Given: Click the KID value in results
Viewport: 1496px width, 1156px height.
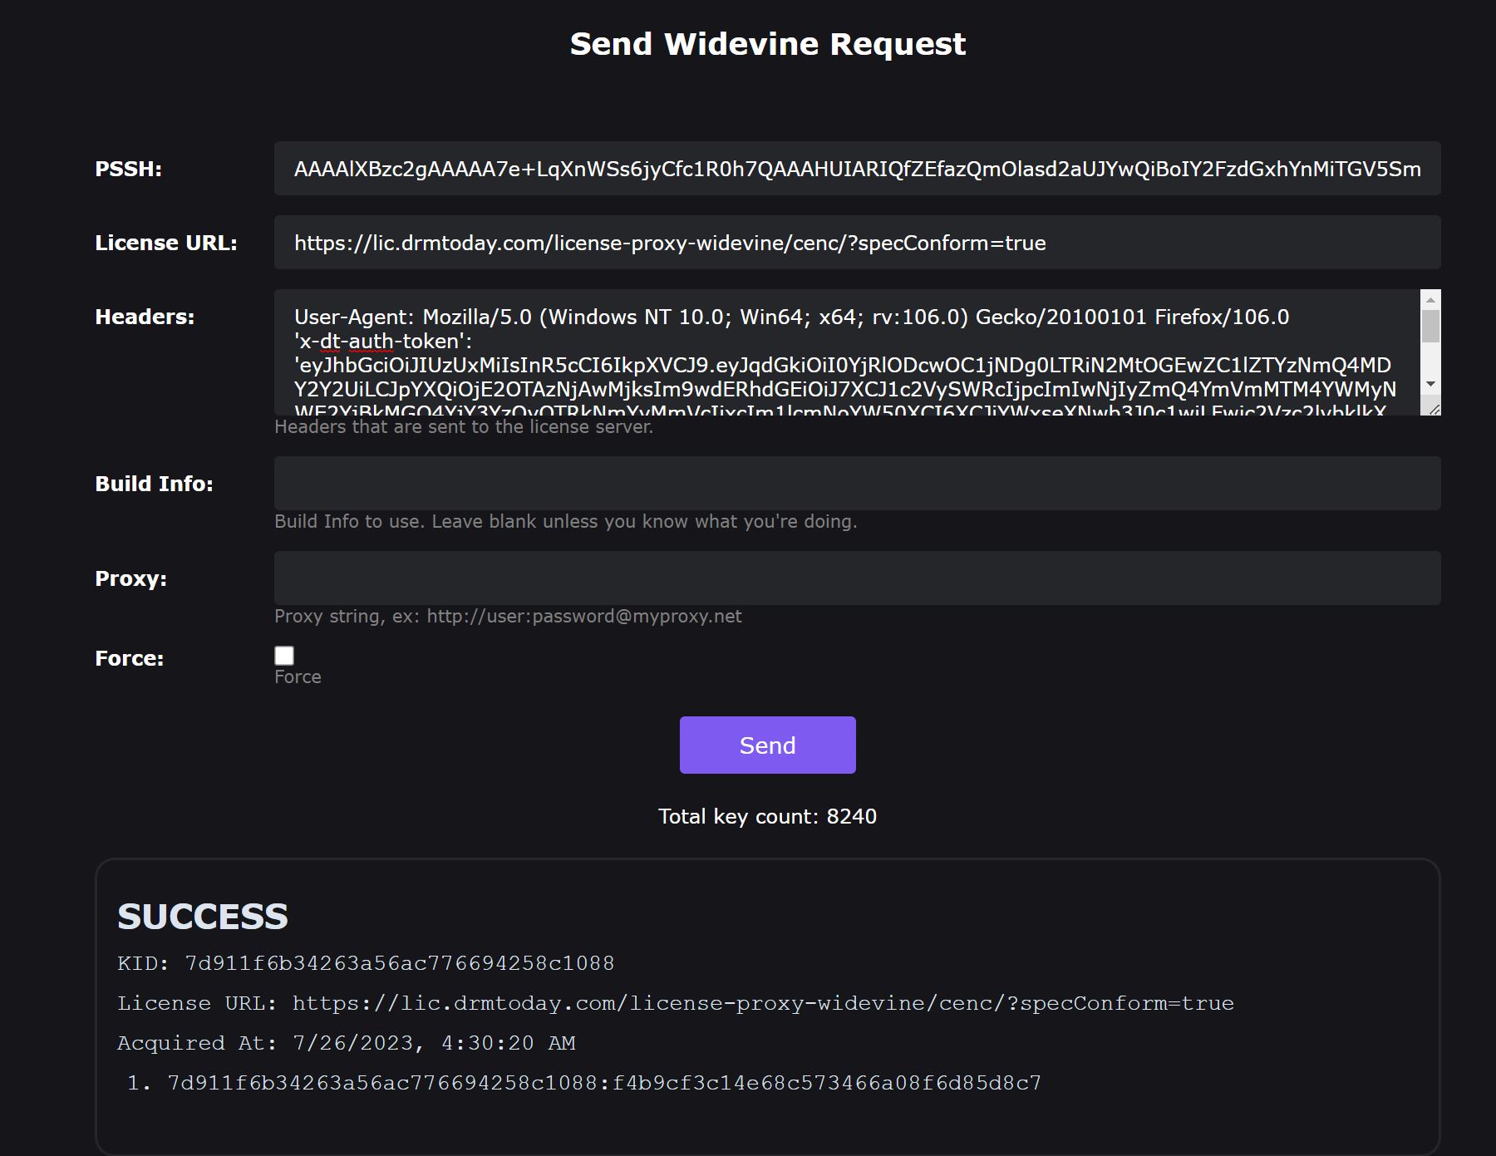Looking at the screenshot, I should coord(399,963).
